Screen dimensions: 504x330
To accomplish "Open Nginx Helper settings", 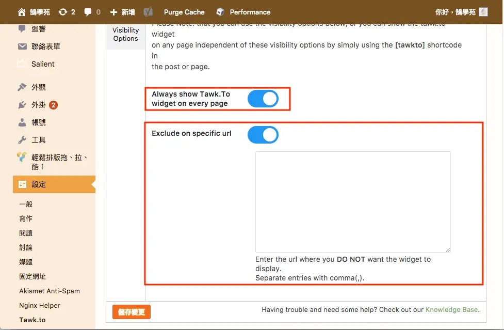I will click(x=40, y=306).
